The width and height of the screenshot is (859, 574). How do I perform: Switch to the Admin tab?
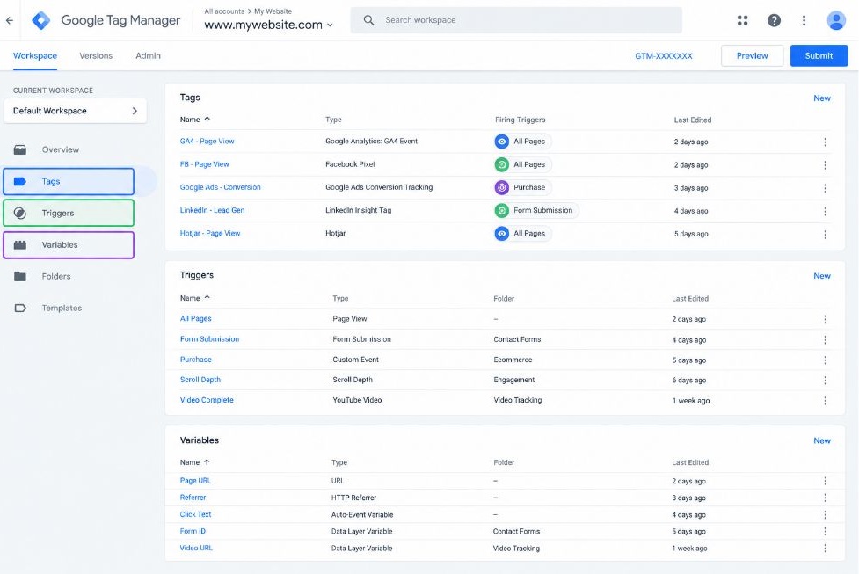click(148, 56)
